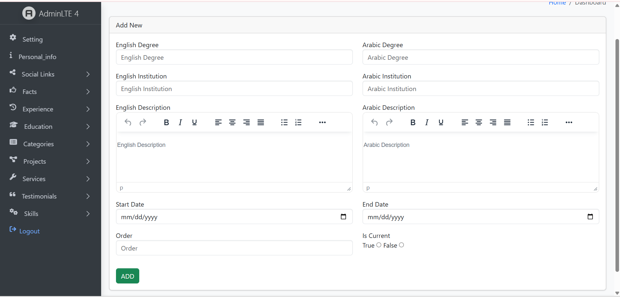Image resolution: width=620 pixels, height=297 pixels.
Task: Open the End Date calendar picker
Action: pos(590,217)
